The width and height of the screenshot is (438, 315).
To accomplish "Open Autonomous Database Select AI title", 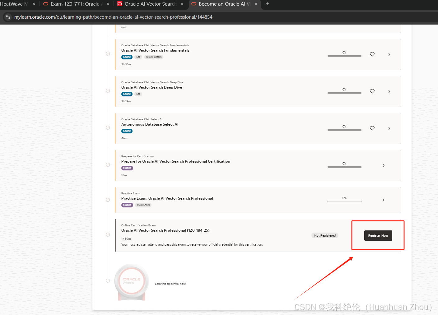I will click(x=150, y=124).
